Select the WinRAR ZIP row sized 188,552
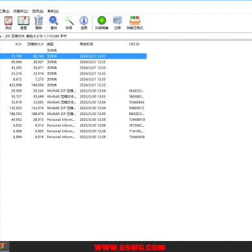The image size is (252, 252). coord(73,114)
